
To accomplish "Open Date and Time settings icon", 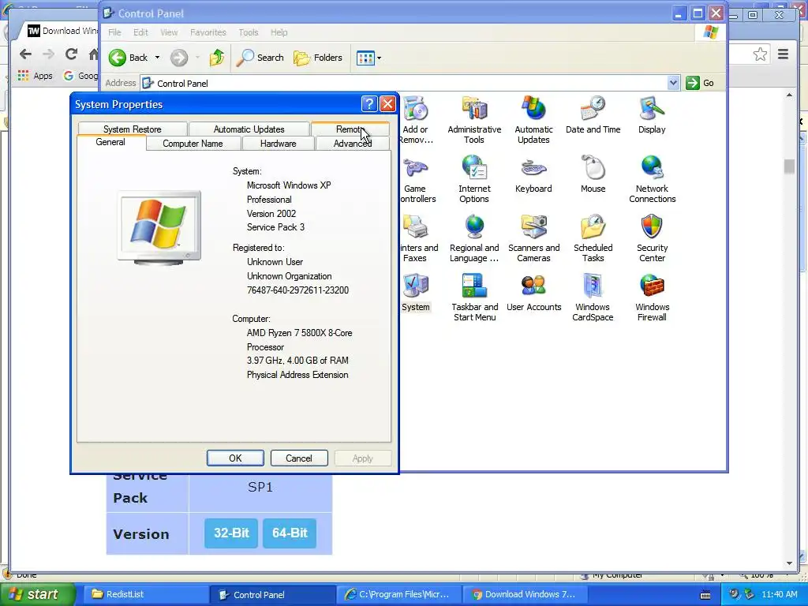I will pos(593,114).
